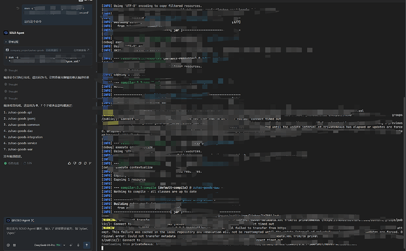Click the @SOLO Agent chip above input
Screen dimensions: 406x251
point(20,220)
